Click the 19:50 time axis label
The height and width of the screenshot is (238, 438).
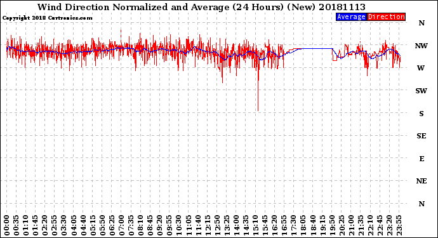coord(332,225)
